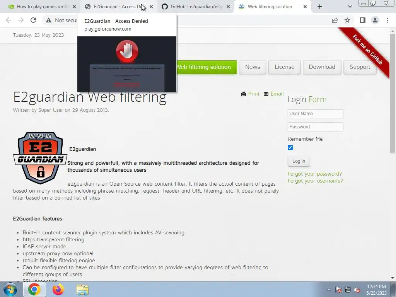Open the Action Center flag icon
The height and width of the screenshot is (297, 396).
(x=338, y=290)
